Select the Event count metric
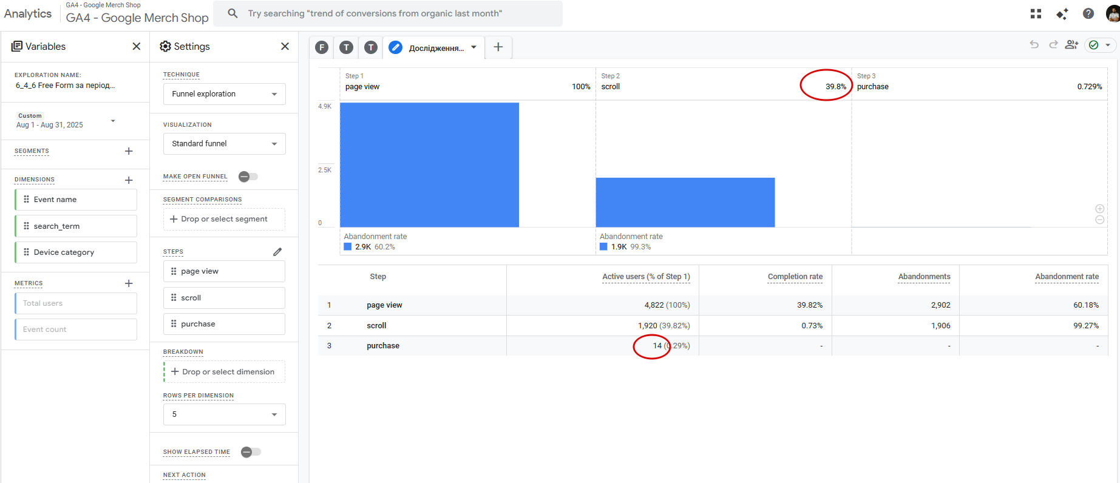 coord(76,329)
